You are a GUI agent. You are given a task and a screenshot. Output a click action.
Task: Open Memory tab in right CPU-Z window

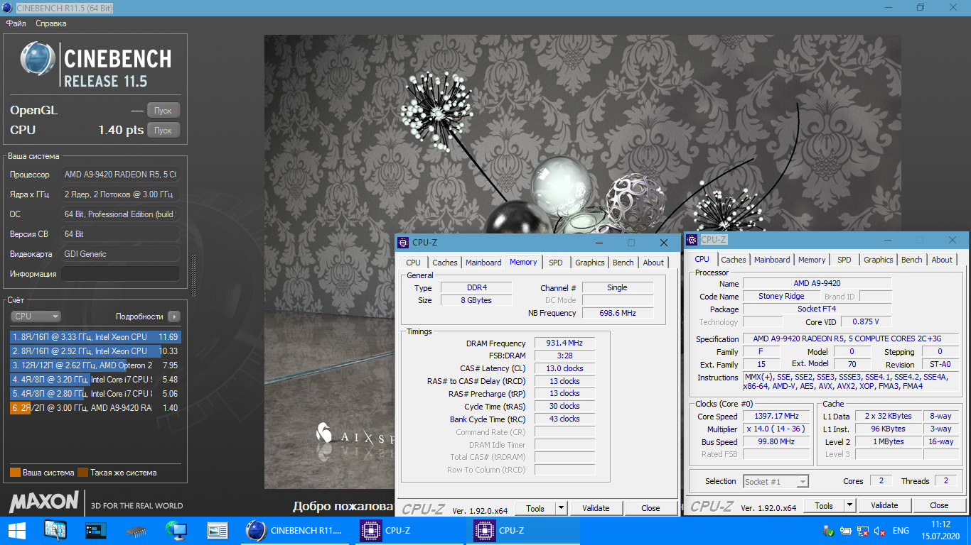(812, 260)
